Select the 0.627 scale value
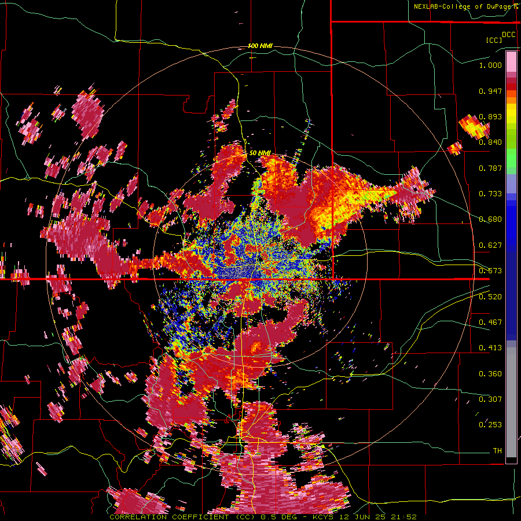This screenshot has height=521, width=521. [490, 245]
